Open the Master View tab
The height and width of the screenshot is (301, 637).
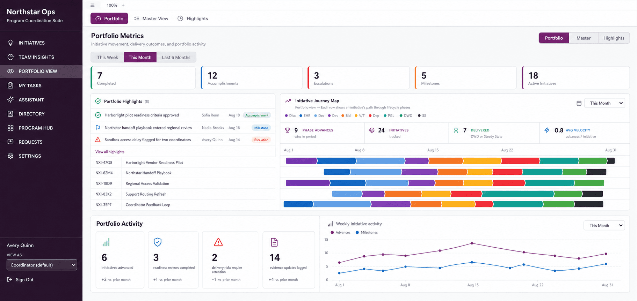tap(151, 18)
